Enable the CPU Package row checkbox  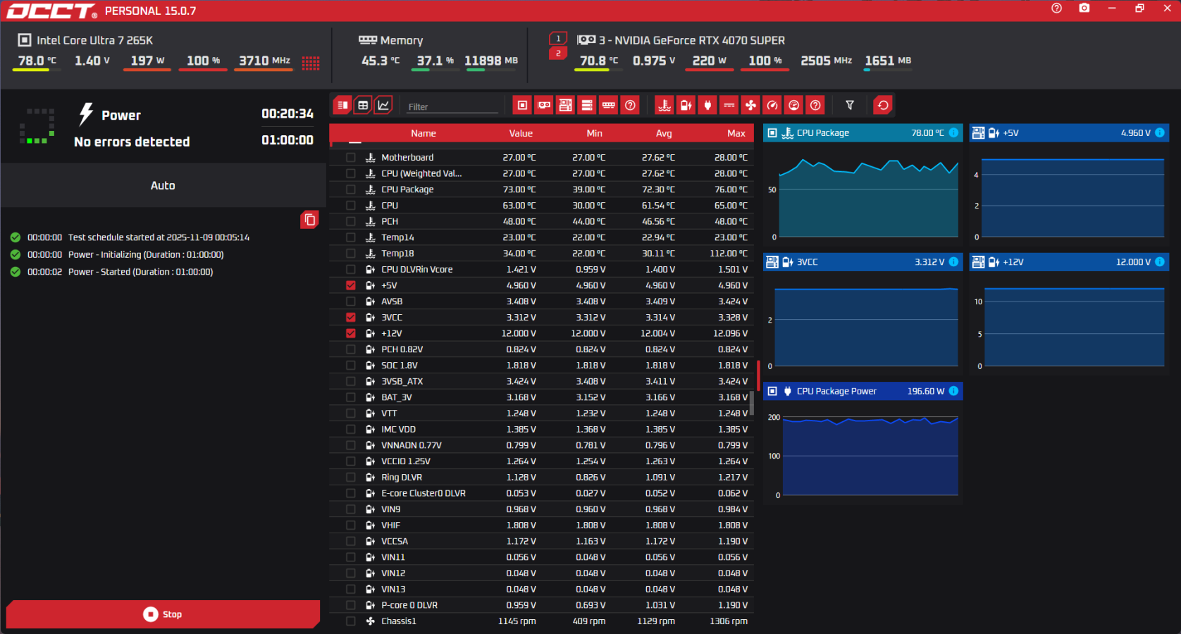[351, 189]
